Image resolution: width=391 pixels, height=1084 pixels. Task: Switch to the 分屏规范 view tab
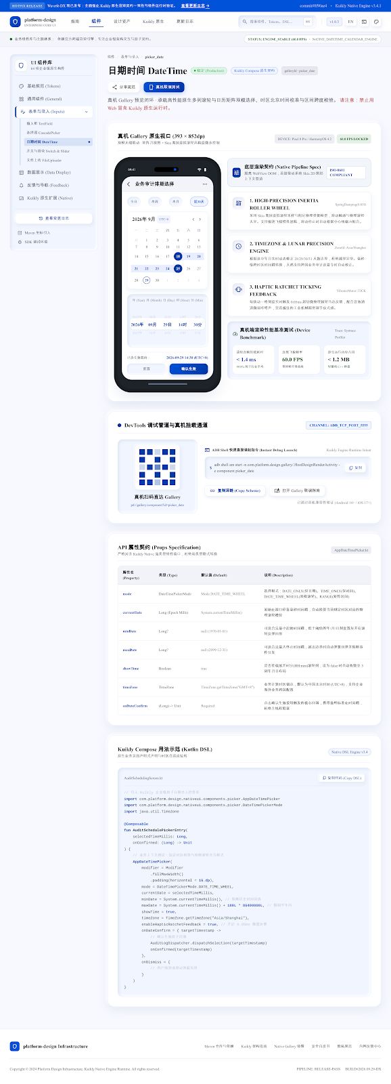(x=124, y=87)
